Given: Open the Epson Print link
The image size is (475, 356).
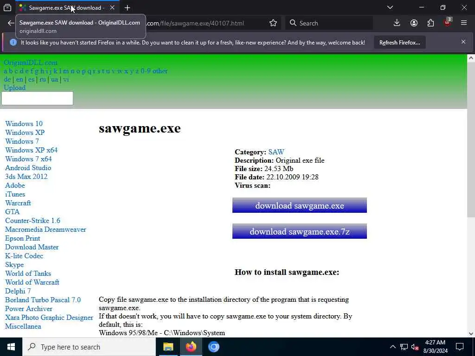Looking at the screenshot, I should click(23, 238).
